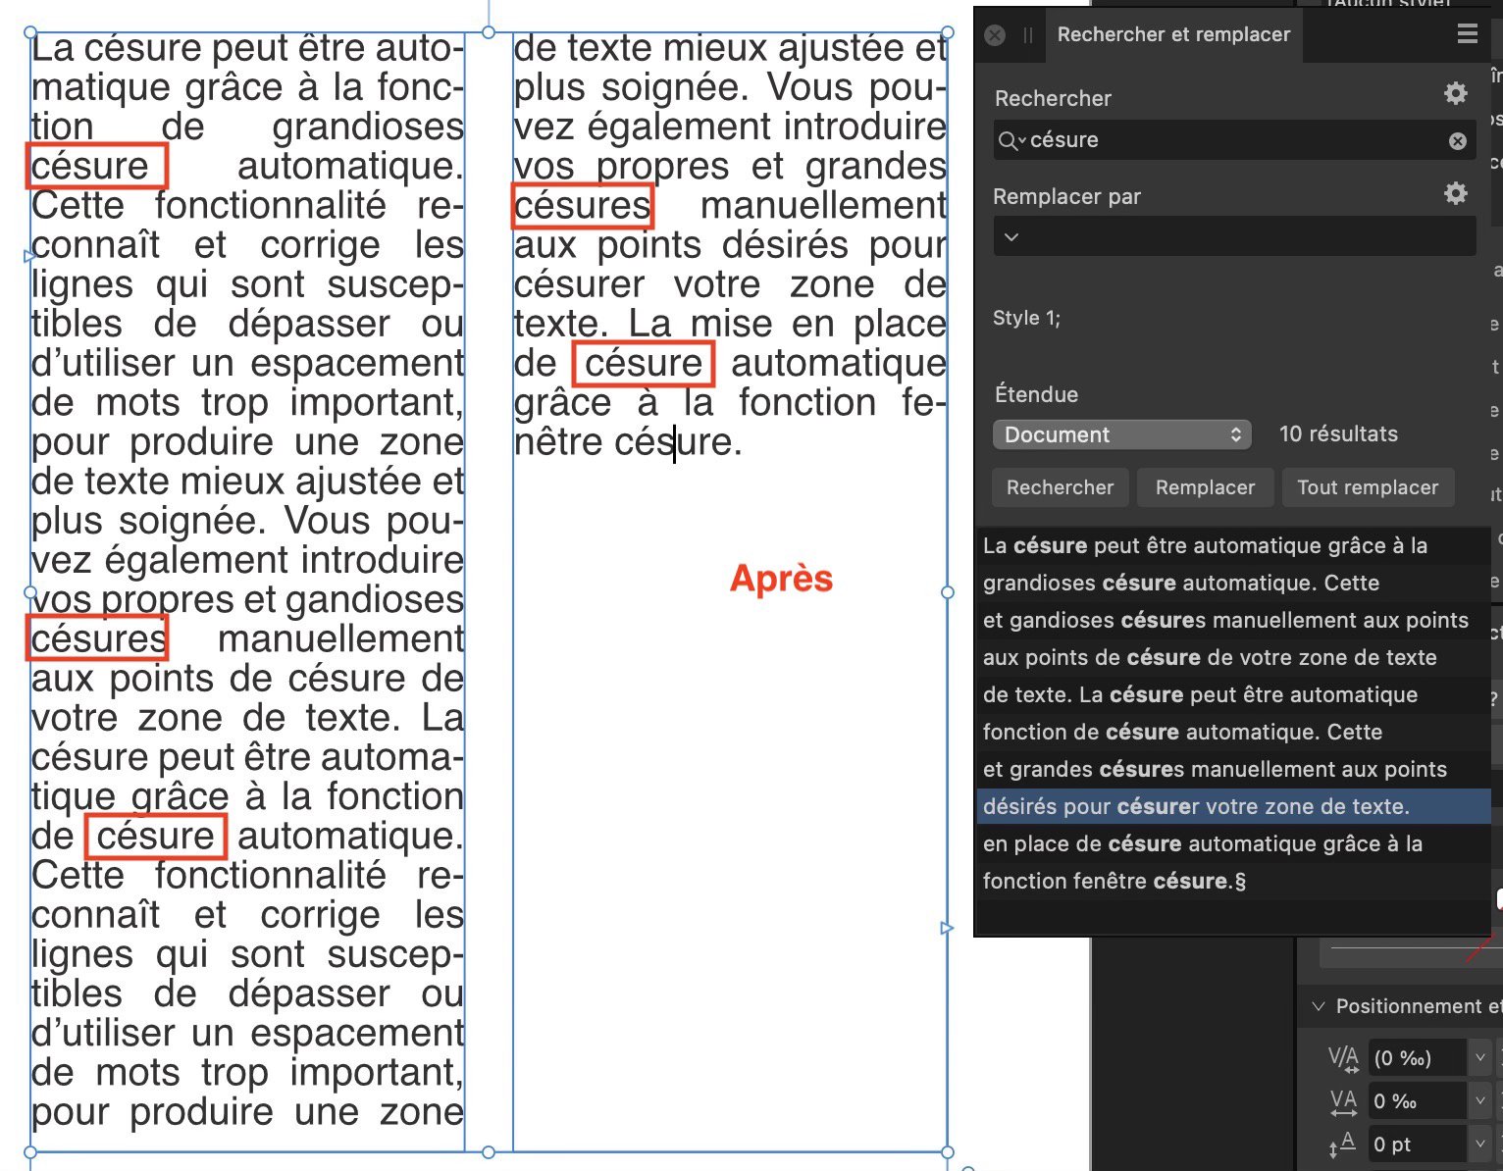Screen dimensions: 1503x1171
Task: Open the Étendue Document dropdown
Action: 1122,434
